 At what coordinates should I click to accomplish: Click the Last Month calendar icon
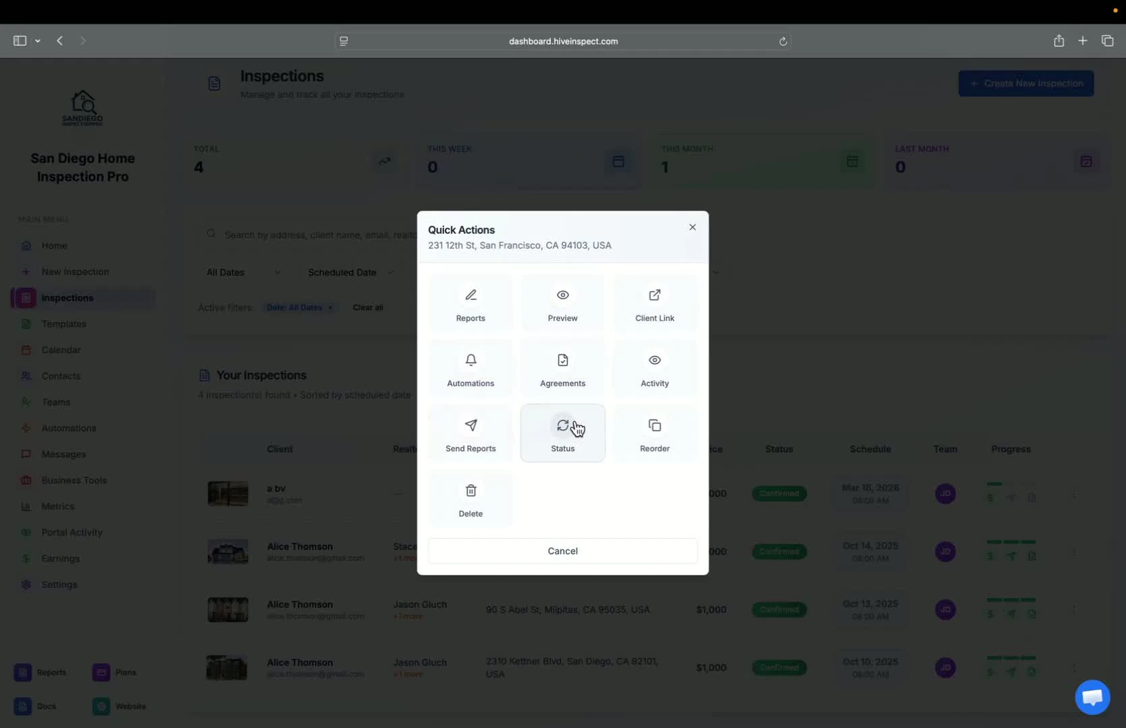tap(1086, 161)
